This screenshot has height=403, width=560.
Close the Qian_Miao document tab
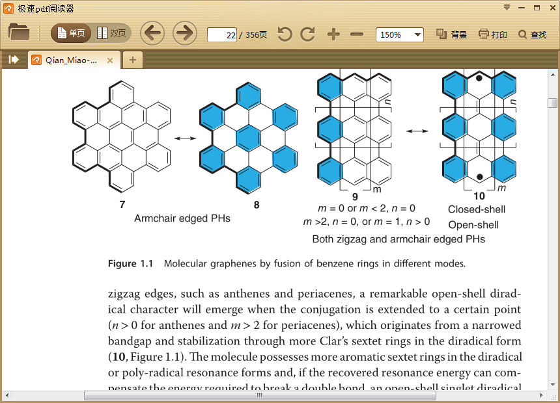coord(110,60)
